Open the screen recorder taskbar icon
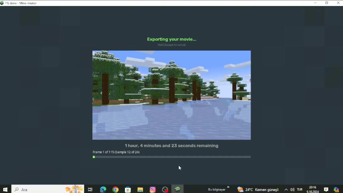 point(165,189)
